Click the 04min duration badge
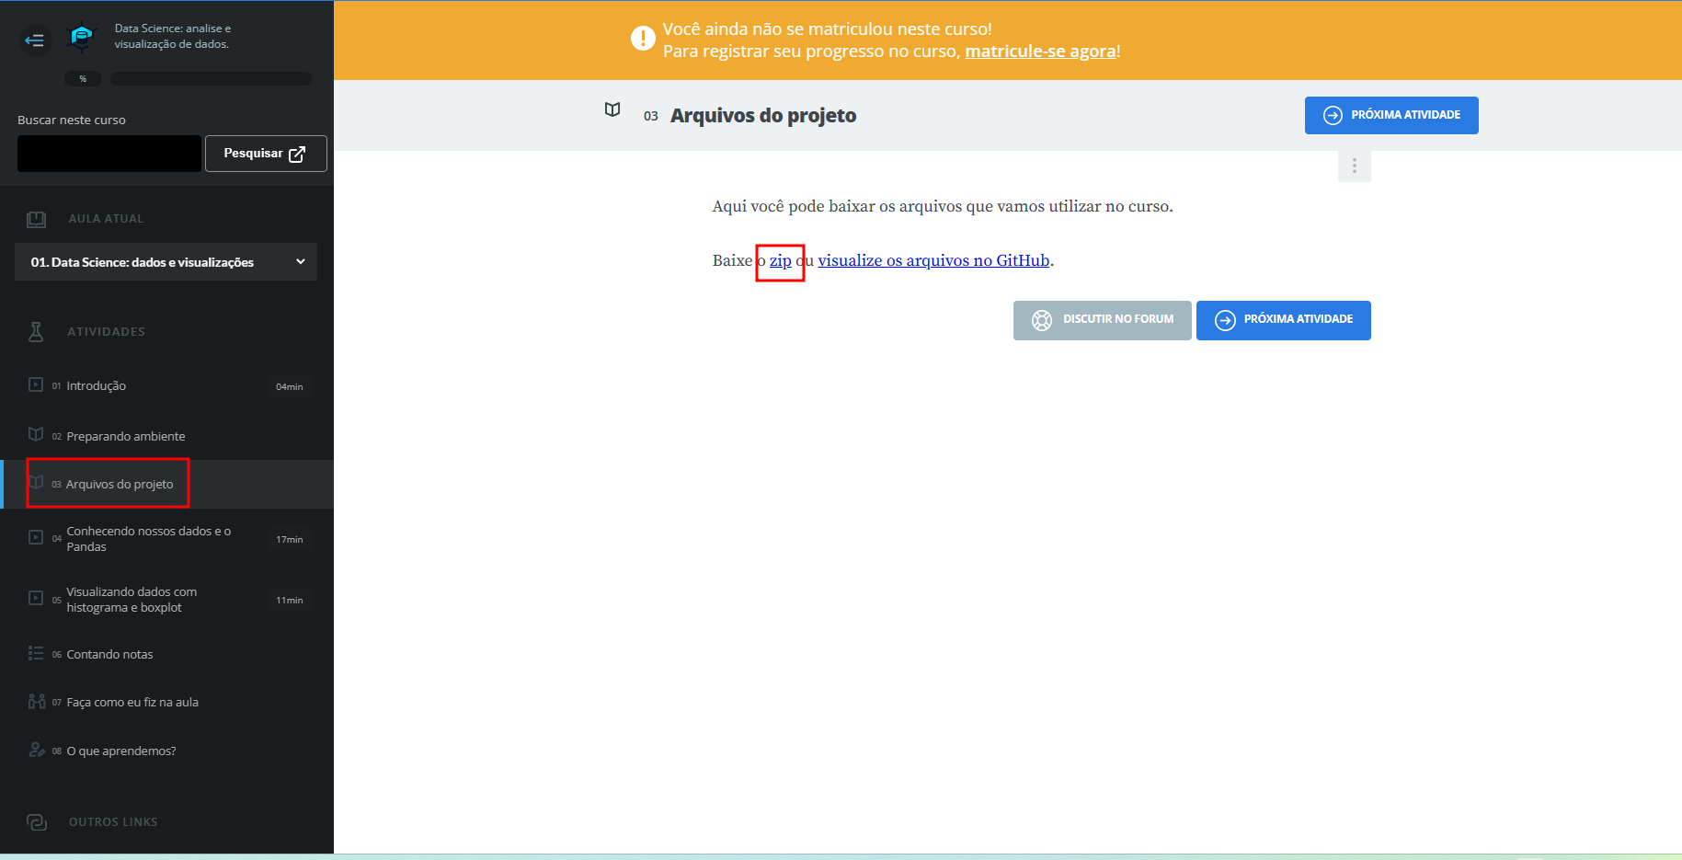1682x860 pixels. [x=290, y=386]
